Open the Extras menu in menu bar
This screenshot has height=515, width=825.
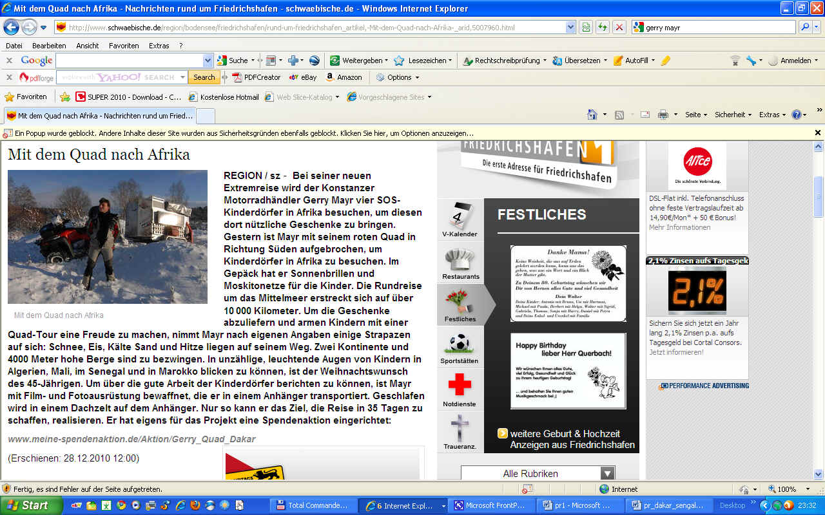click(159, 46)
